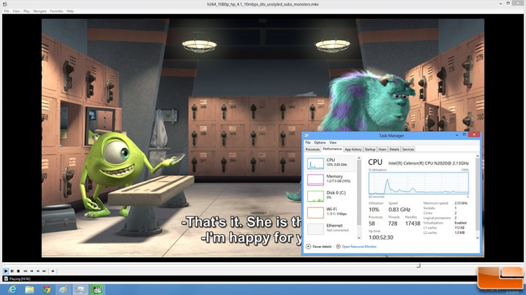Click the '1:00:52:30' up time value
The height and width of the screenshot is (295, 526).
point(381,237)
